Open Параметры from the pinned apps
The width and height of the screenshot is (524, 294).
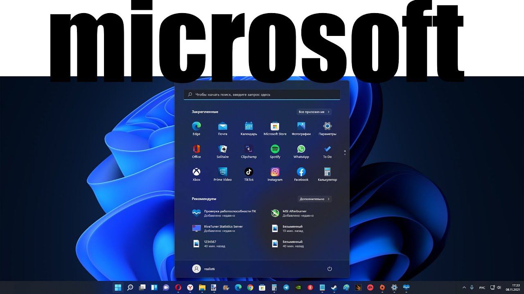pyautogui.click(x=327, y=128)
